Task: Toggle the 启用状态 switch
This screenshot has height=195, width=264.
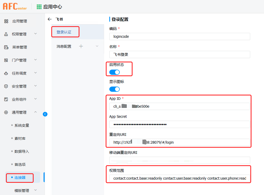Action: 115,72
